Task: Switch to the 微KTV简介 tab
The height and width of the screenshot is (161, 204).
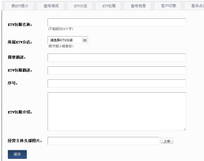Action: click(20, 6)
